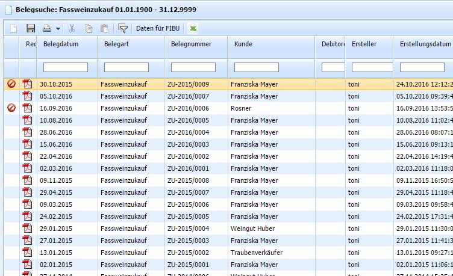Click the paste clipboard icon
This screenshot has width=453, height=276.
click(104, 28)
